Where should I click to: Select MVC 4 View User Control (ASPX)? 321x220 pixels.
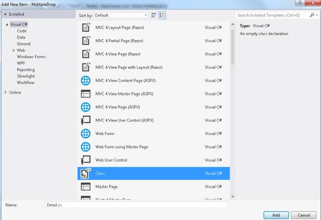click(x=124, y=120)
